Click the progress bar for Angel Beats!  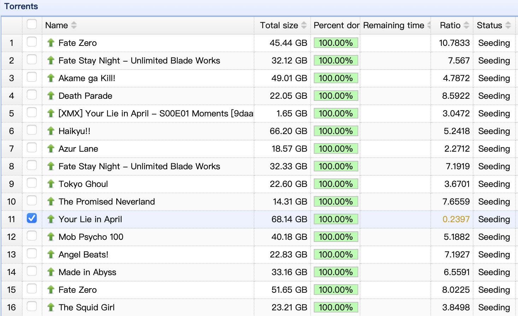click(x=336, y=254)
